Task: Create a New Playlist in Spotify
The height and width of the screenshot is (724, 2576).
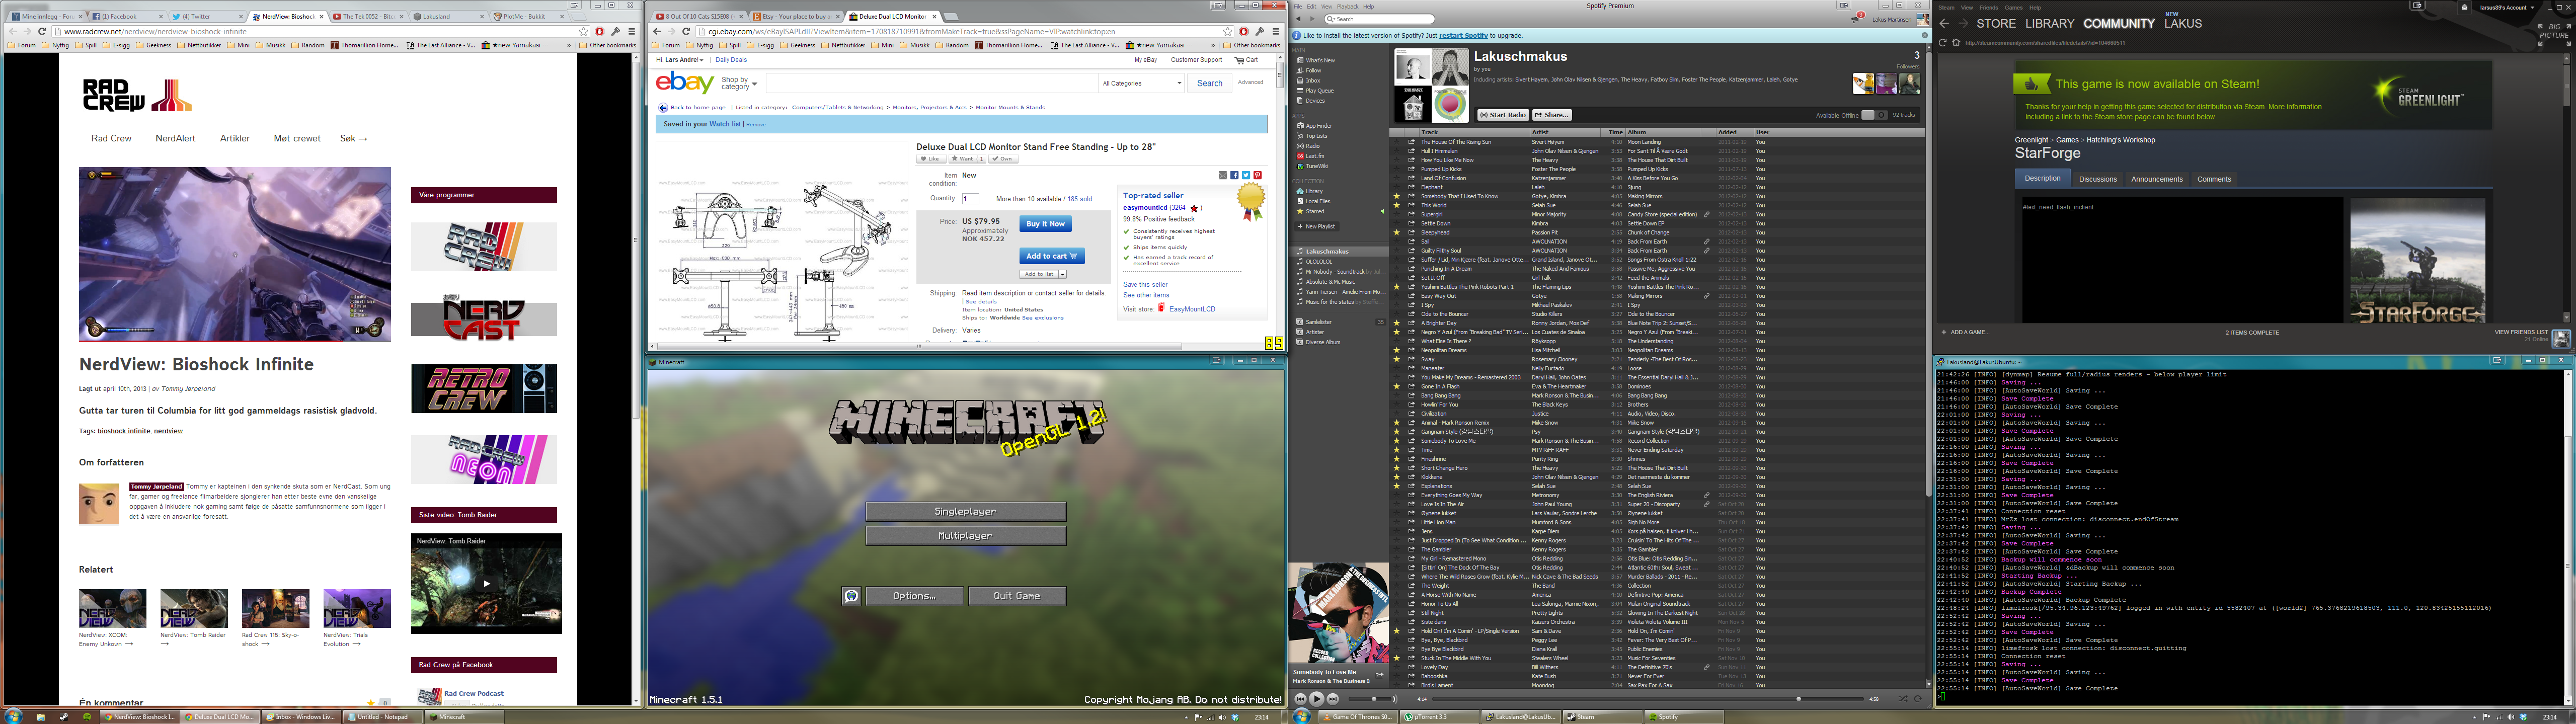Action: [1318, 226]
